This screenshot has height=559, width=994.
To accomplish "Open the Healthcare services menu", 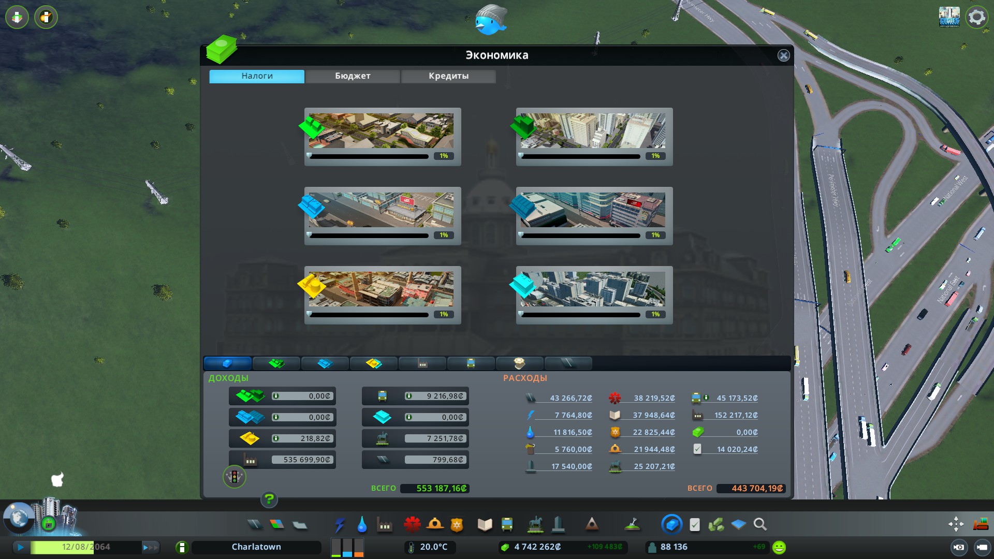I will pyautogui.click(x=412, y=524).
